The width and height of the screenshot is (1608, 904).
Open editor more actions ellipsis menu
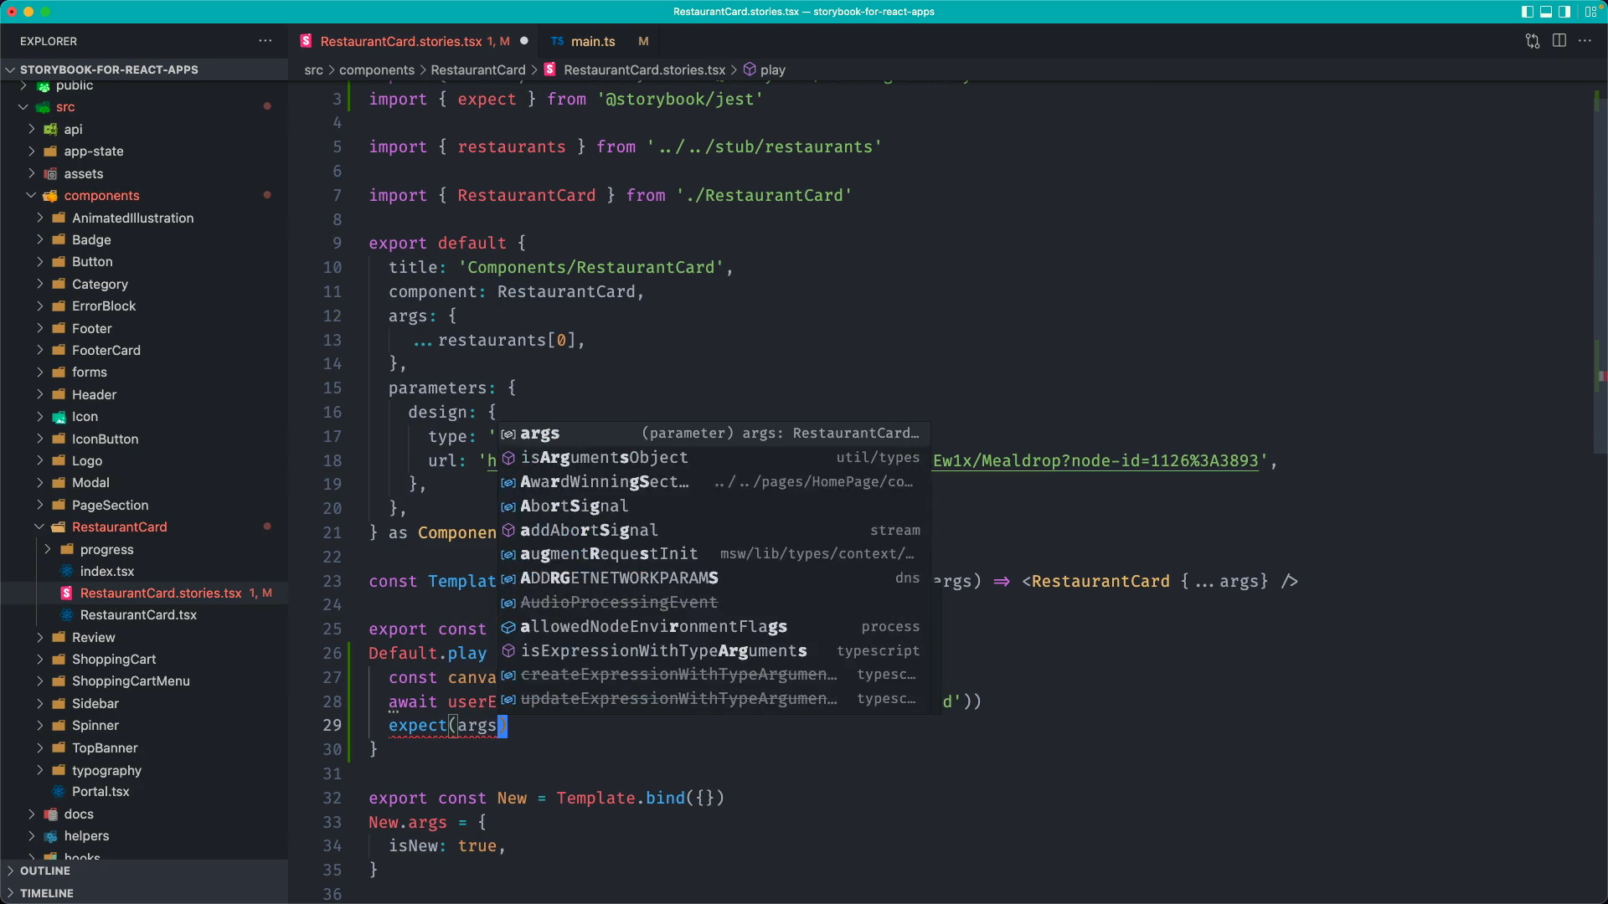pos(1585,41)
